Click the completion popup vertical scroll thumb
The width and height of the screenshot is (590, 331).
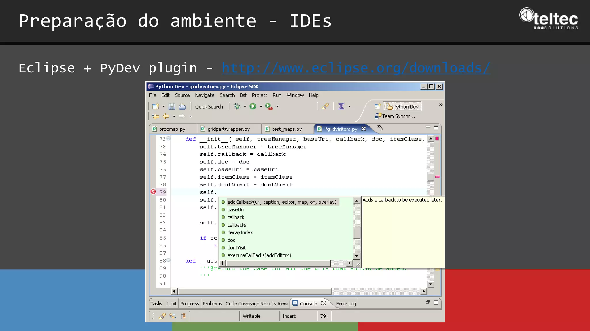357,233
